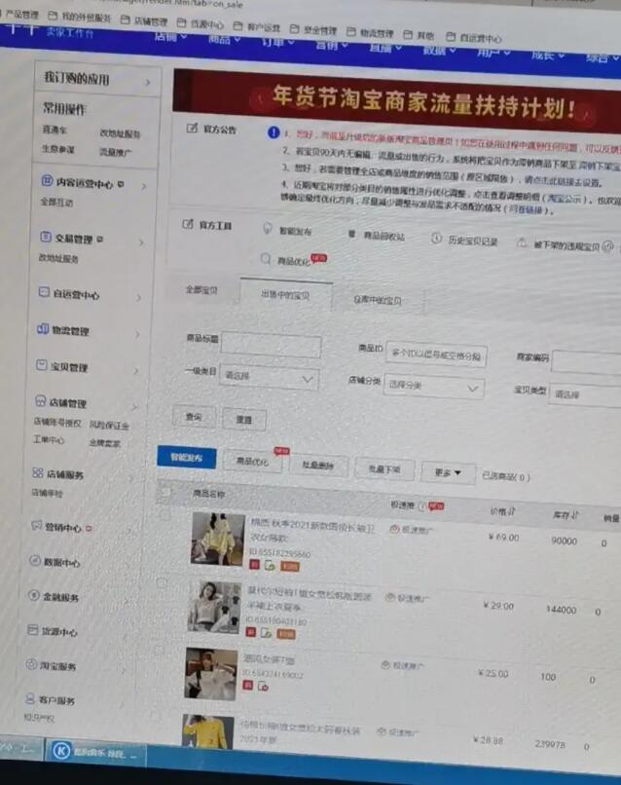Open the 店铺管理 bookmark folder

[145, 21]
